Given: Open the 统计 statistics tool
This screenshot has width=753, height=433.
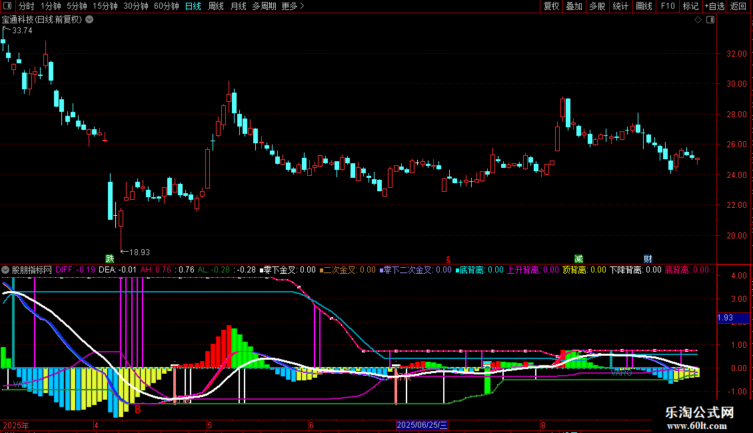Looking at the screenshot, I should (620, 6).
